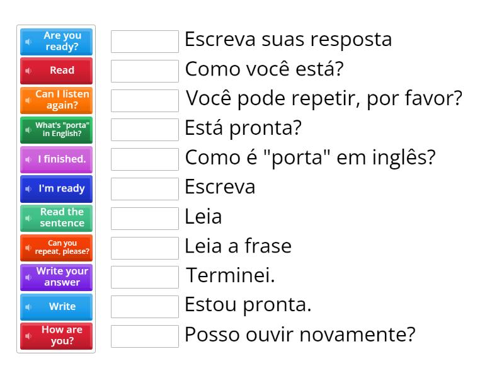This screenshot has width=504, height=378.
Task: Play sound for 'Can I listen again?'
Action: [28, 101]
